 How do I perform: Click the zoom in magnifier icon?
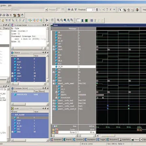pyautogui.click(x=58, y=20)
